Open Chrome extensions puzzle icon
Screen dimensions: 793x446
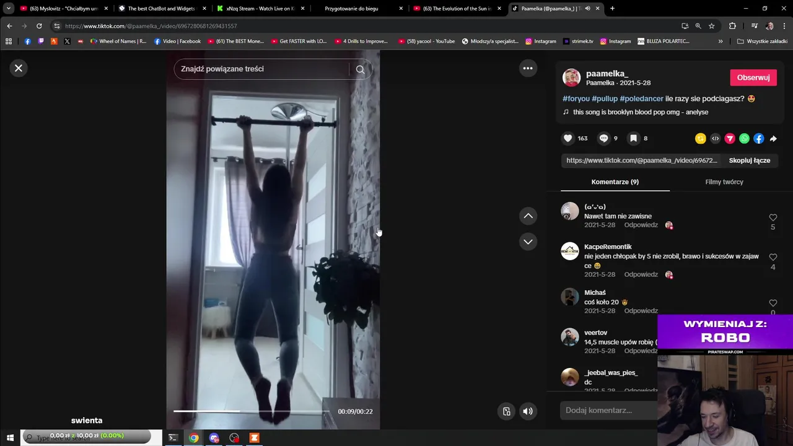(x=732, y=26)
